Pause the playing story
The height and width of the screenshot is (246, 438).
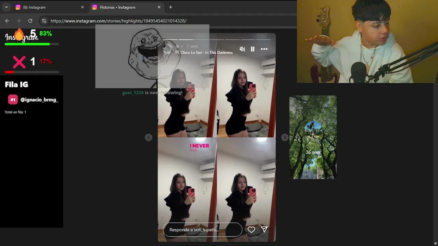tap(253, 49)
